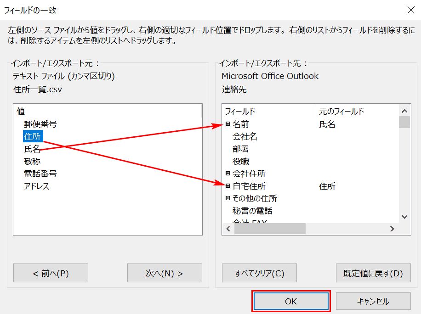Expand the 名前 field tree node
Viewport: 421px width, 314px height.
click(x=228, y=123)
